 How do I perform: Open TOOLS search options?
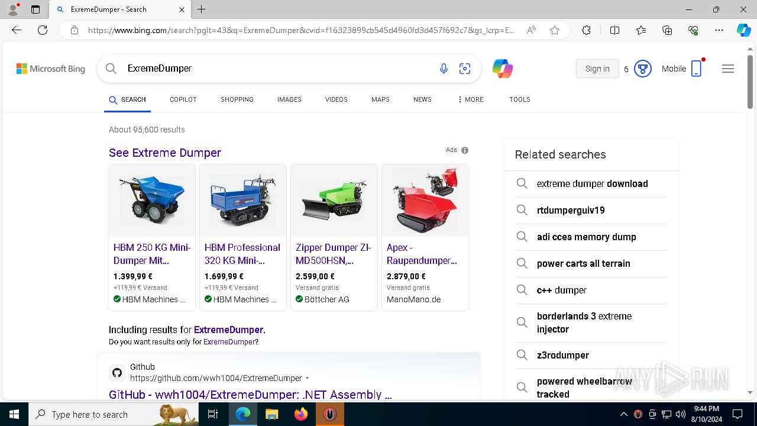[520, 99]
